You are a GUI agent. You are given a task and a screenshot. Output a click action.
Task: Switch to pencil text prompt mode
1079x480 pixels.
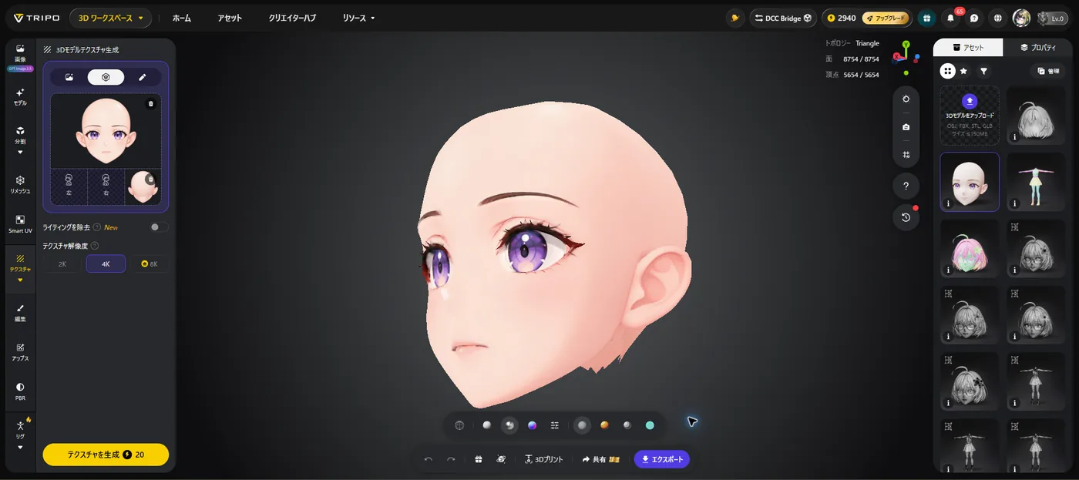point(142,77)
